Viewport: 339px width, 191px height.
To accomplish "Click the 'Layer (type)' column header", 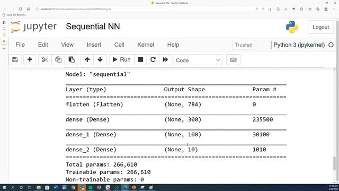I will pyautogui.click(x=86, y=90).
